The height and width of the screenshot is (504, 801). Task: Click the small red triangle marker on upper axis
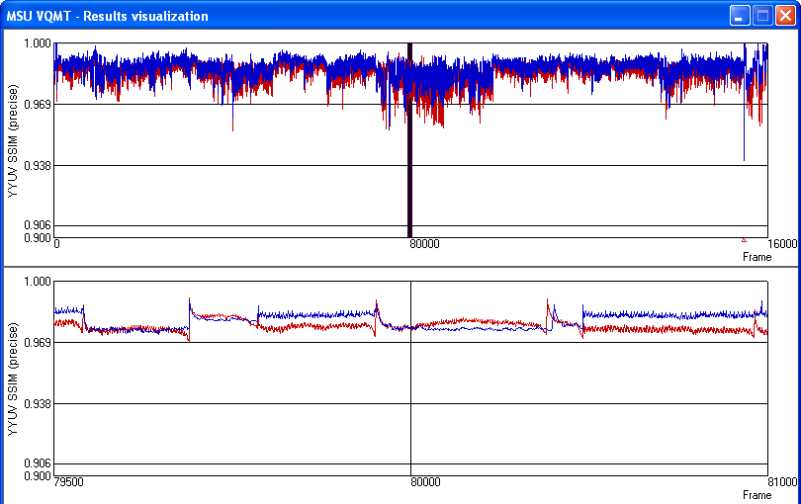(x=744, y=240)
